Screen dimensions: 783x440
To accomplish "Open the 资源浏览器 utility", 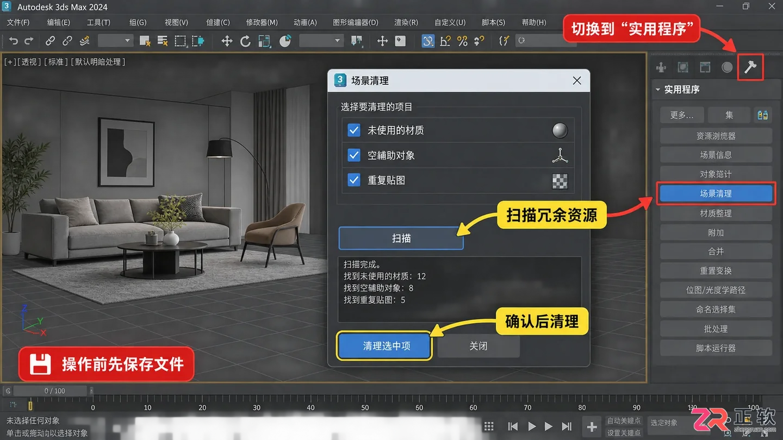I will pyautogui.click(x=716, y=136).
